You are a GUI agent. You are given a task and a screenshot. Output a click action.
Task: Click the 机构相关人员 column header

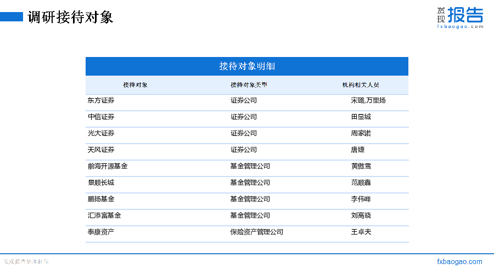tap(361, 85)
